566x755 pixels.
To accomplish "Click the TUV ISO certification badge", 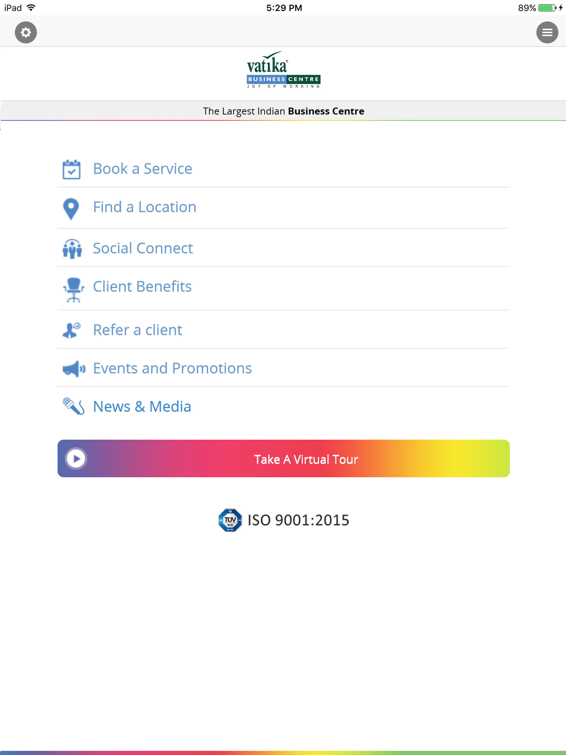I will coord(230,520).
